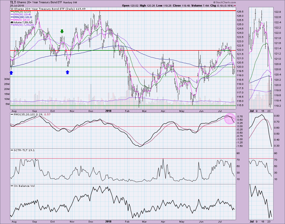The image size is (285, 224).
Task: Click the blue up arrow near August
Action: pos(11,72)
